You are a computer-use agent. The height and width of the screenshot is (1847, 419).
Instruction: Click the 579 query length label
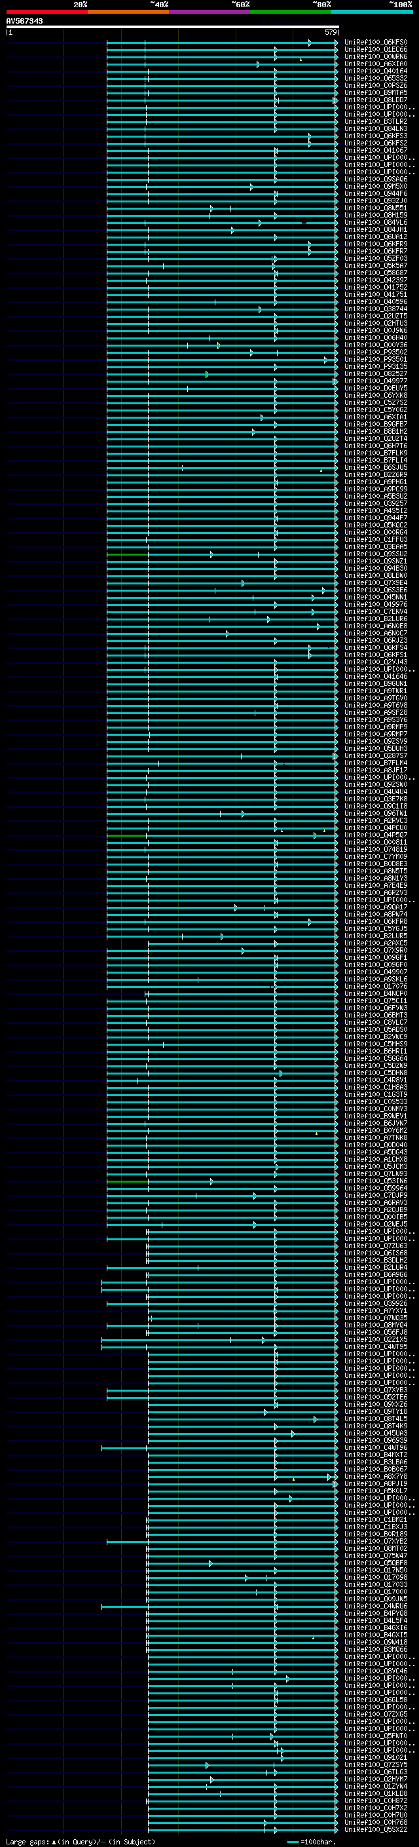point(330,32)
